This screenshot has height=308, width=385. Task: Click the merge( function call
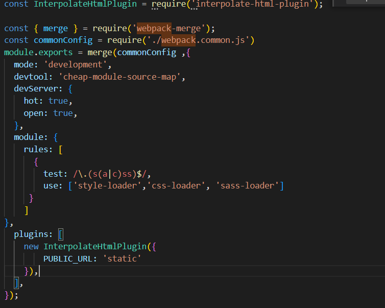pos(100,53)
